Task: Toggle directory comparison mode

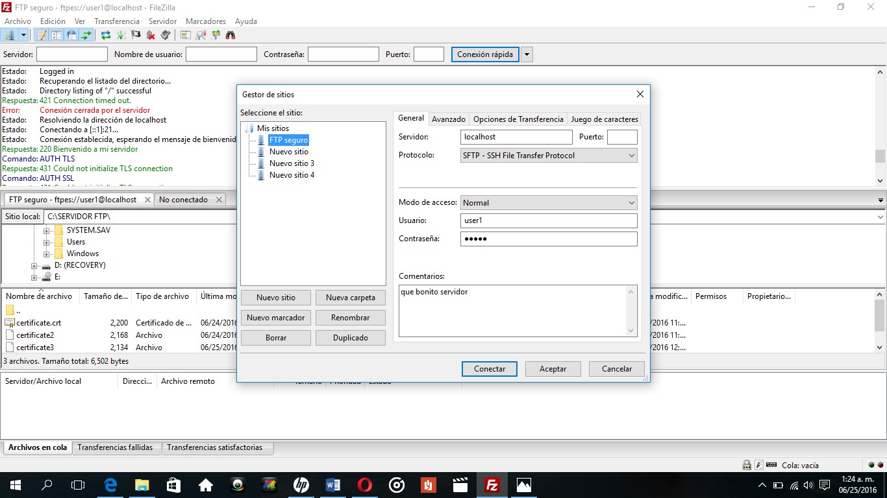Action: coord(184,35)
